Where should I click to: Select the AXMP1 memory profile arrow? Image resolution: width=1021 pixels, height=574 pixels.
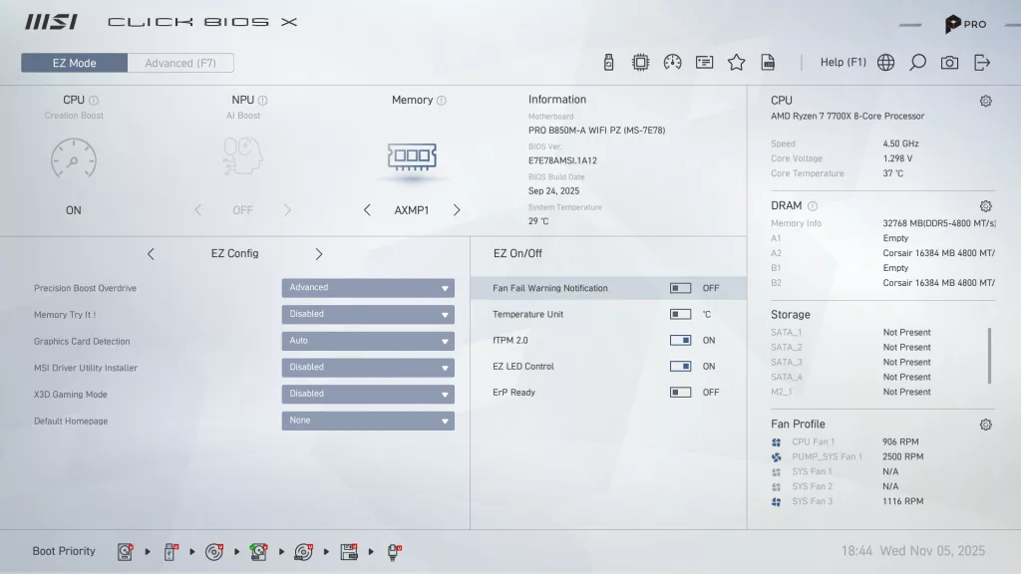point(457,209)
